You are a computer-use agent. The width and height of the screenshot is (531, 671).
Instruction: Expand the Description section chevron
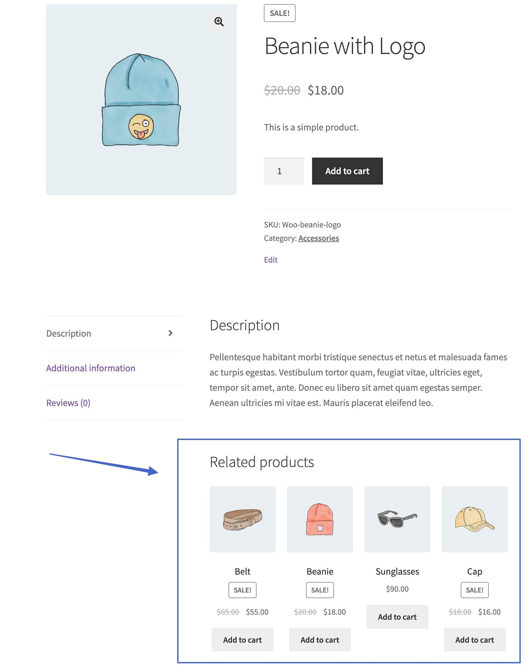click(171, 333)
